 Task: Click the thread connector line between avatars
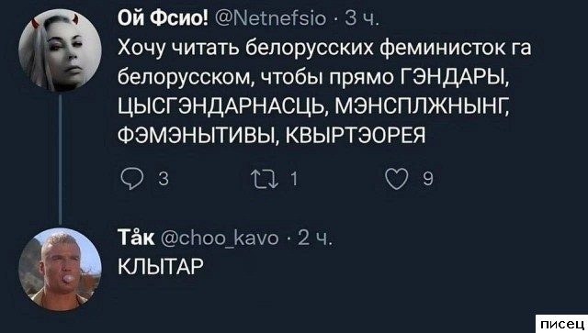60,160
